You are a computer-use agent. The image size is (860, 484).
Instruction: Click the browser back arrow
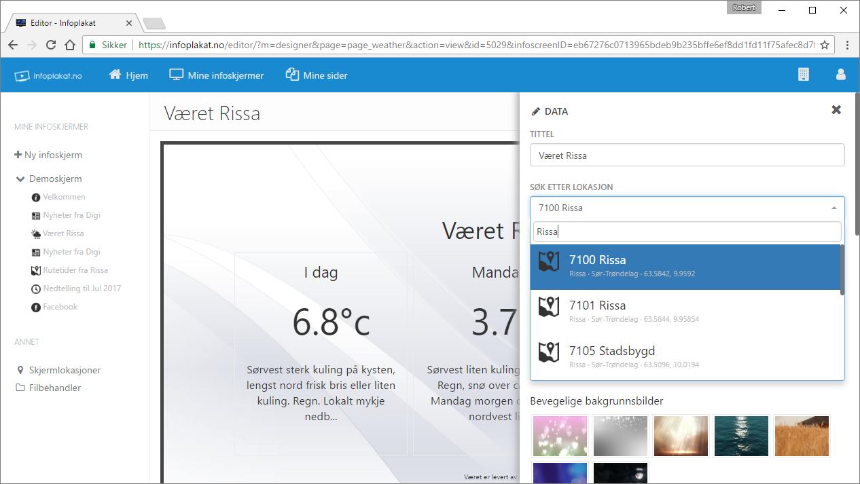13,45
